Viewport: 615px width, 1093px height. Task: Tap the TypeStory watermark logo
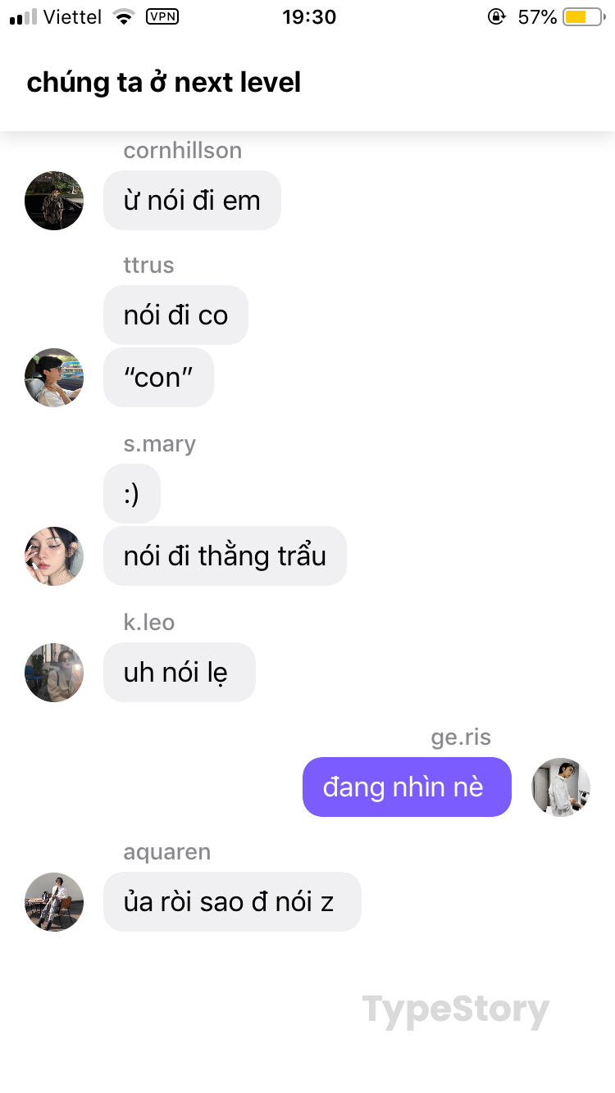coord(456,1011)
